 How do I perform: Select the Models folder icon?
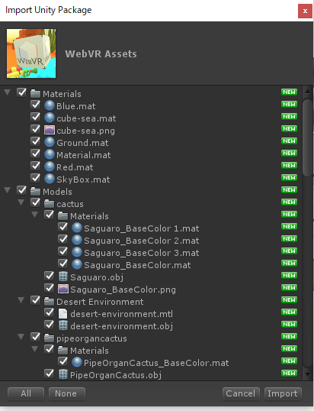coord(35,192)
